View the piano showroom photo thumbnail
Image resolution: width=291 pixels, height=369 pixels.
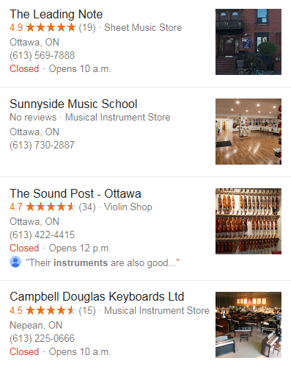click(x=248, y=325)
